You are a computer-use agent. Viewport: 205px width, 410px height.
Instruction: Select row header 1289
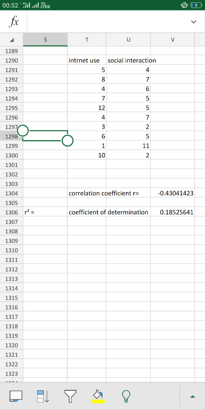[12, 51]
